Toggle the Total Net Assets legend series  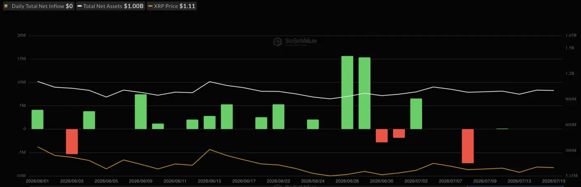pyautogui.click(x=110, y=7)
